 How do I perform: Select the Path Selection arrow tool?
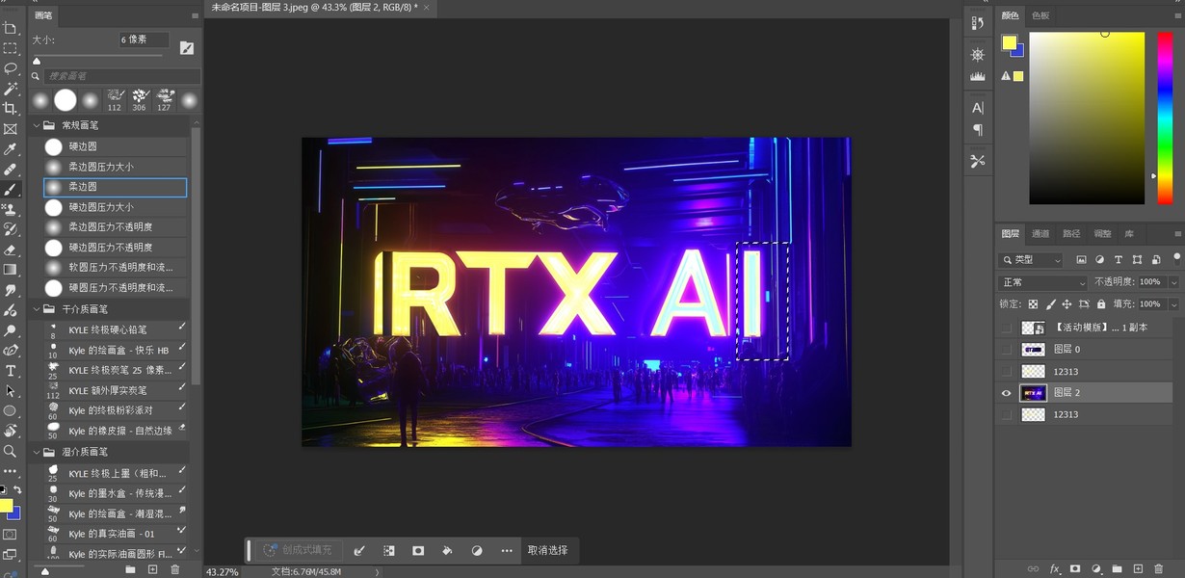(x=10, y=391)
